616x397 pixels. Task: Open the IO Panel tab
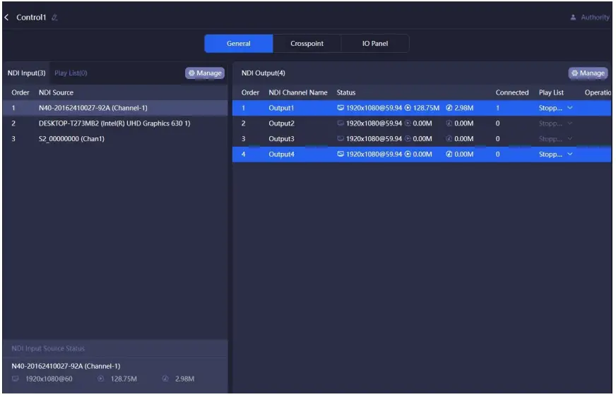click(x=375, y=44)
